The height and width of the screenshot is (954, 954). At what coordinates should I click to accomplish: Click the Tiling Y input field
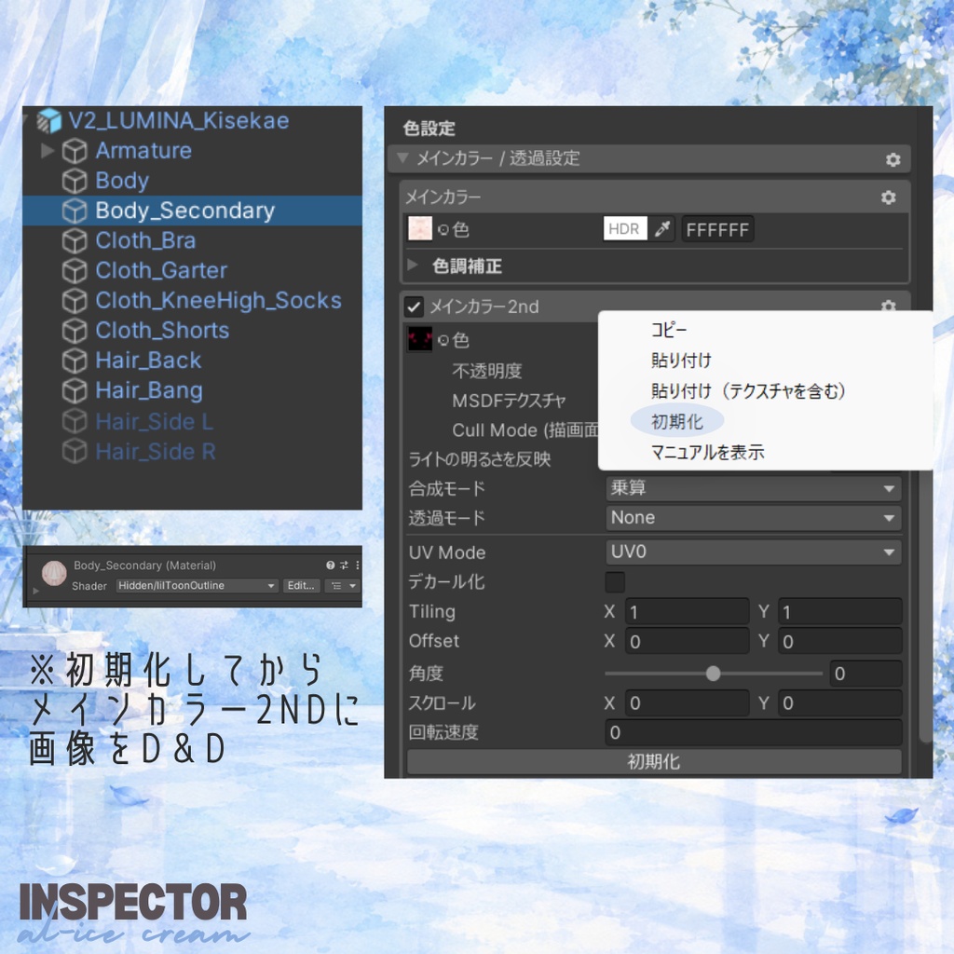point(839,611)
